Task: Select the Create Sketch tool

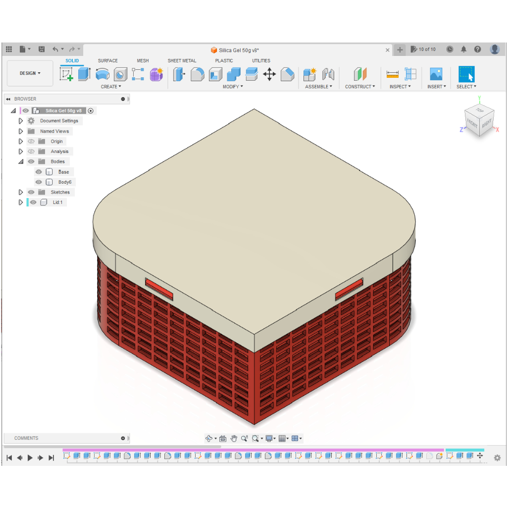Action: tap(66, 74)
